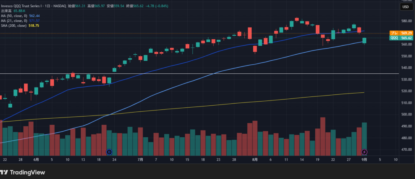415x179 pixels.
Task: Click the 7月 date axis label
Action: (x=141, y=160)
